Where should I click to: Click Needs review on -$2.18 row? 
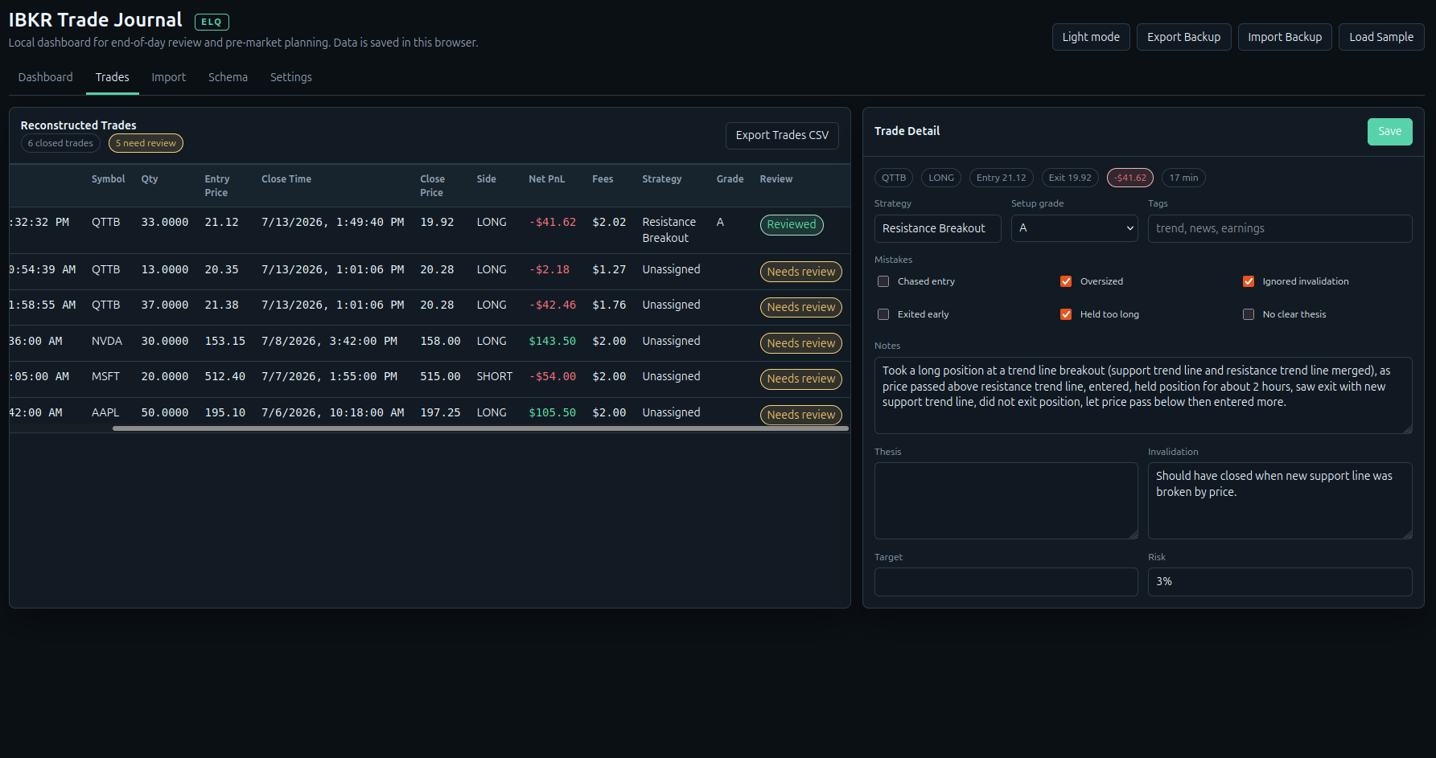[x=801, y=272]
